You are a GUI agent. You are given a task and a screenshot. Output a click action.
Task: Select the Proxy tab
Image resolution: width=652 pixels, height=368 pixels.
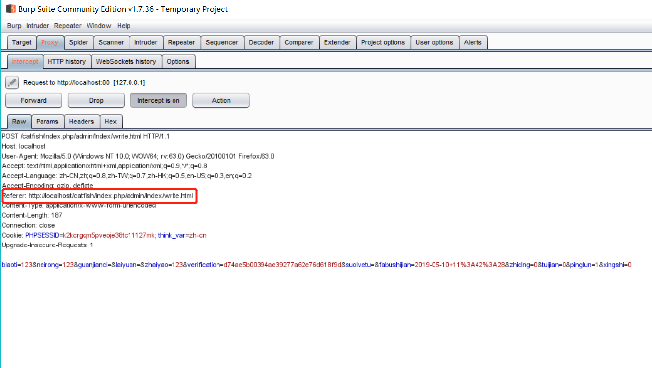coord(49,42)
